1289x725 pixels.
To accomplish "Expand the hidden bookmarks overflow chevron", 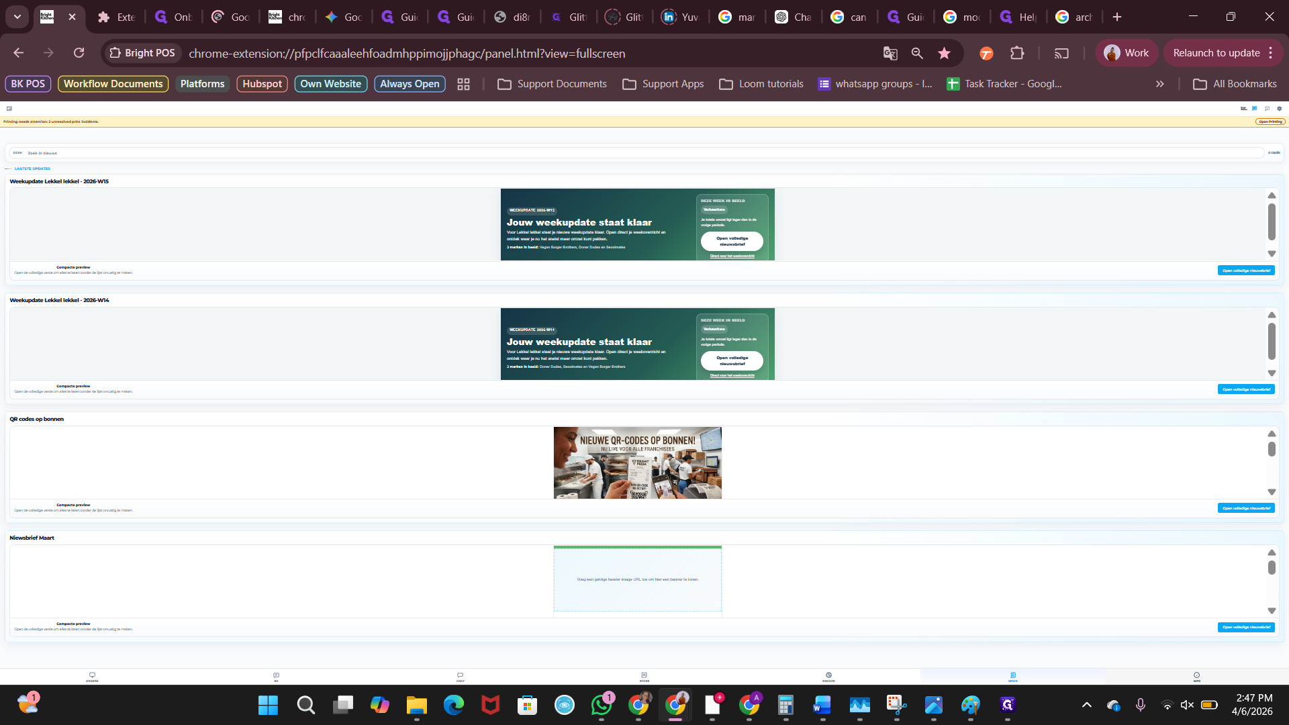I will point(1159,84).
